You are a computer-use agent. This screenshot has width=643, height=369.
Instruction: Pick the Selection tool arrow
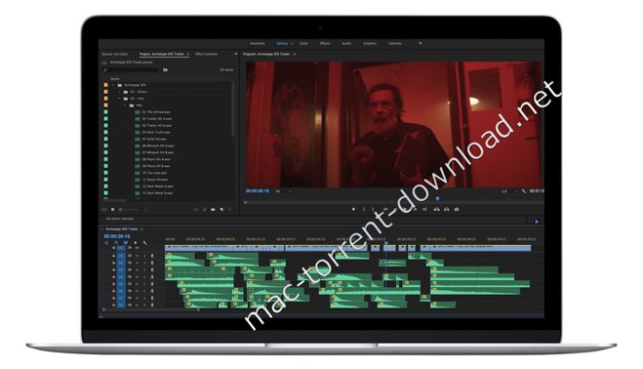(536, 221)
